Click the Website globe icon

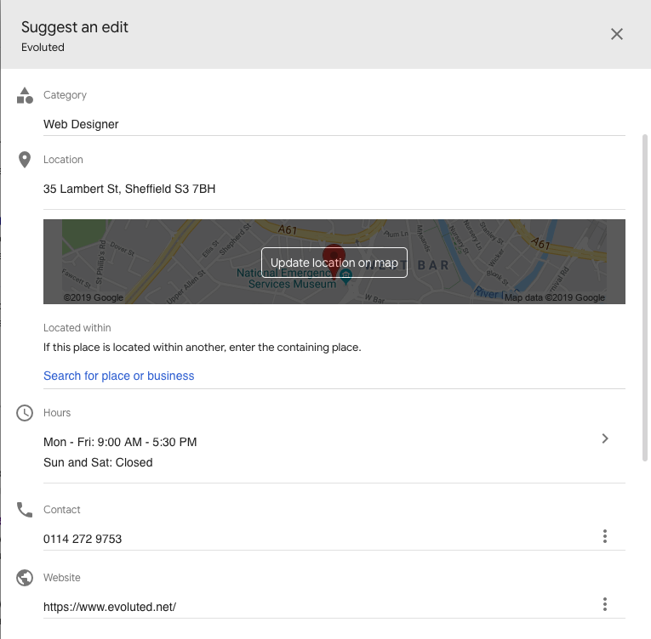coord(25,578)
